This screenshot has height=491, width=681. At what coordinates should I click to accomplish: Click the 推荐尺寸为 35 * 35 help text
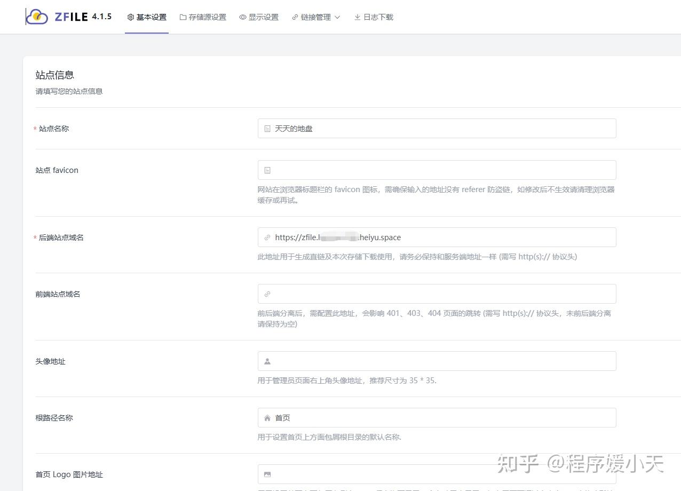(x=347, y=381)
